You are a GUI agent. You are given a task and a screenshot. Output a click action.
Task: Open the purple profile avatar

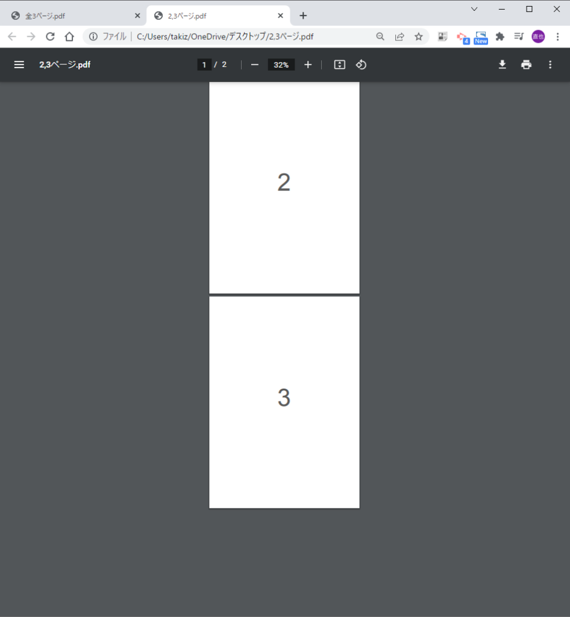click(538, 37)
